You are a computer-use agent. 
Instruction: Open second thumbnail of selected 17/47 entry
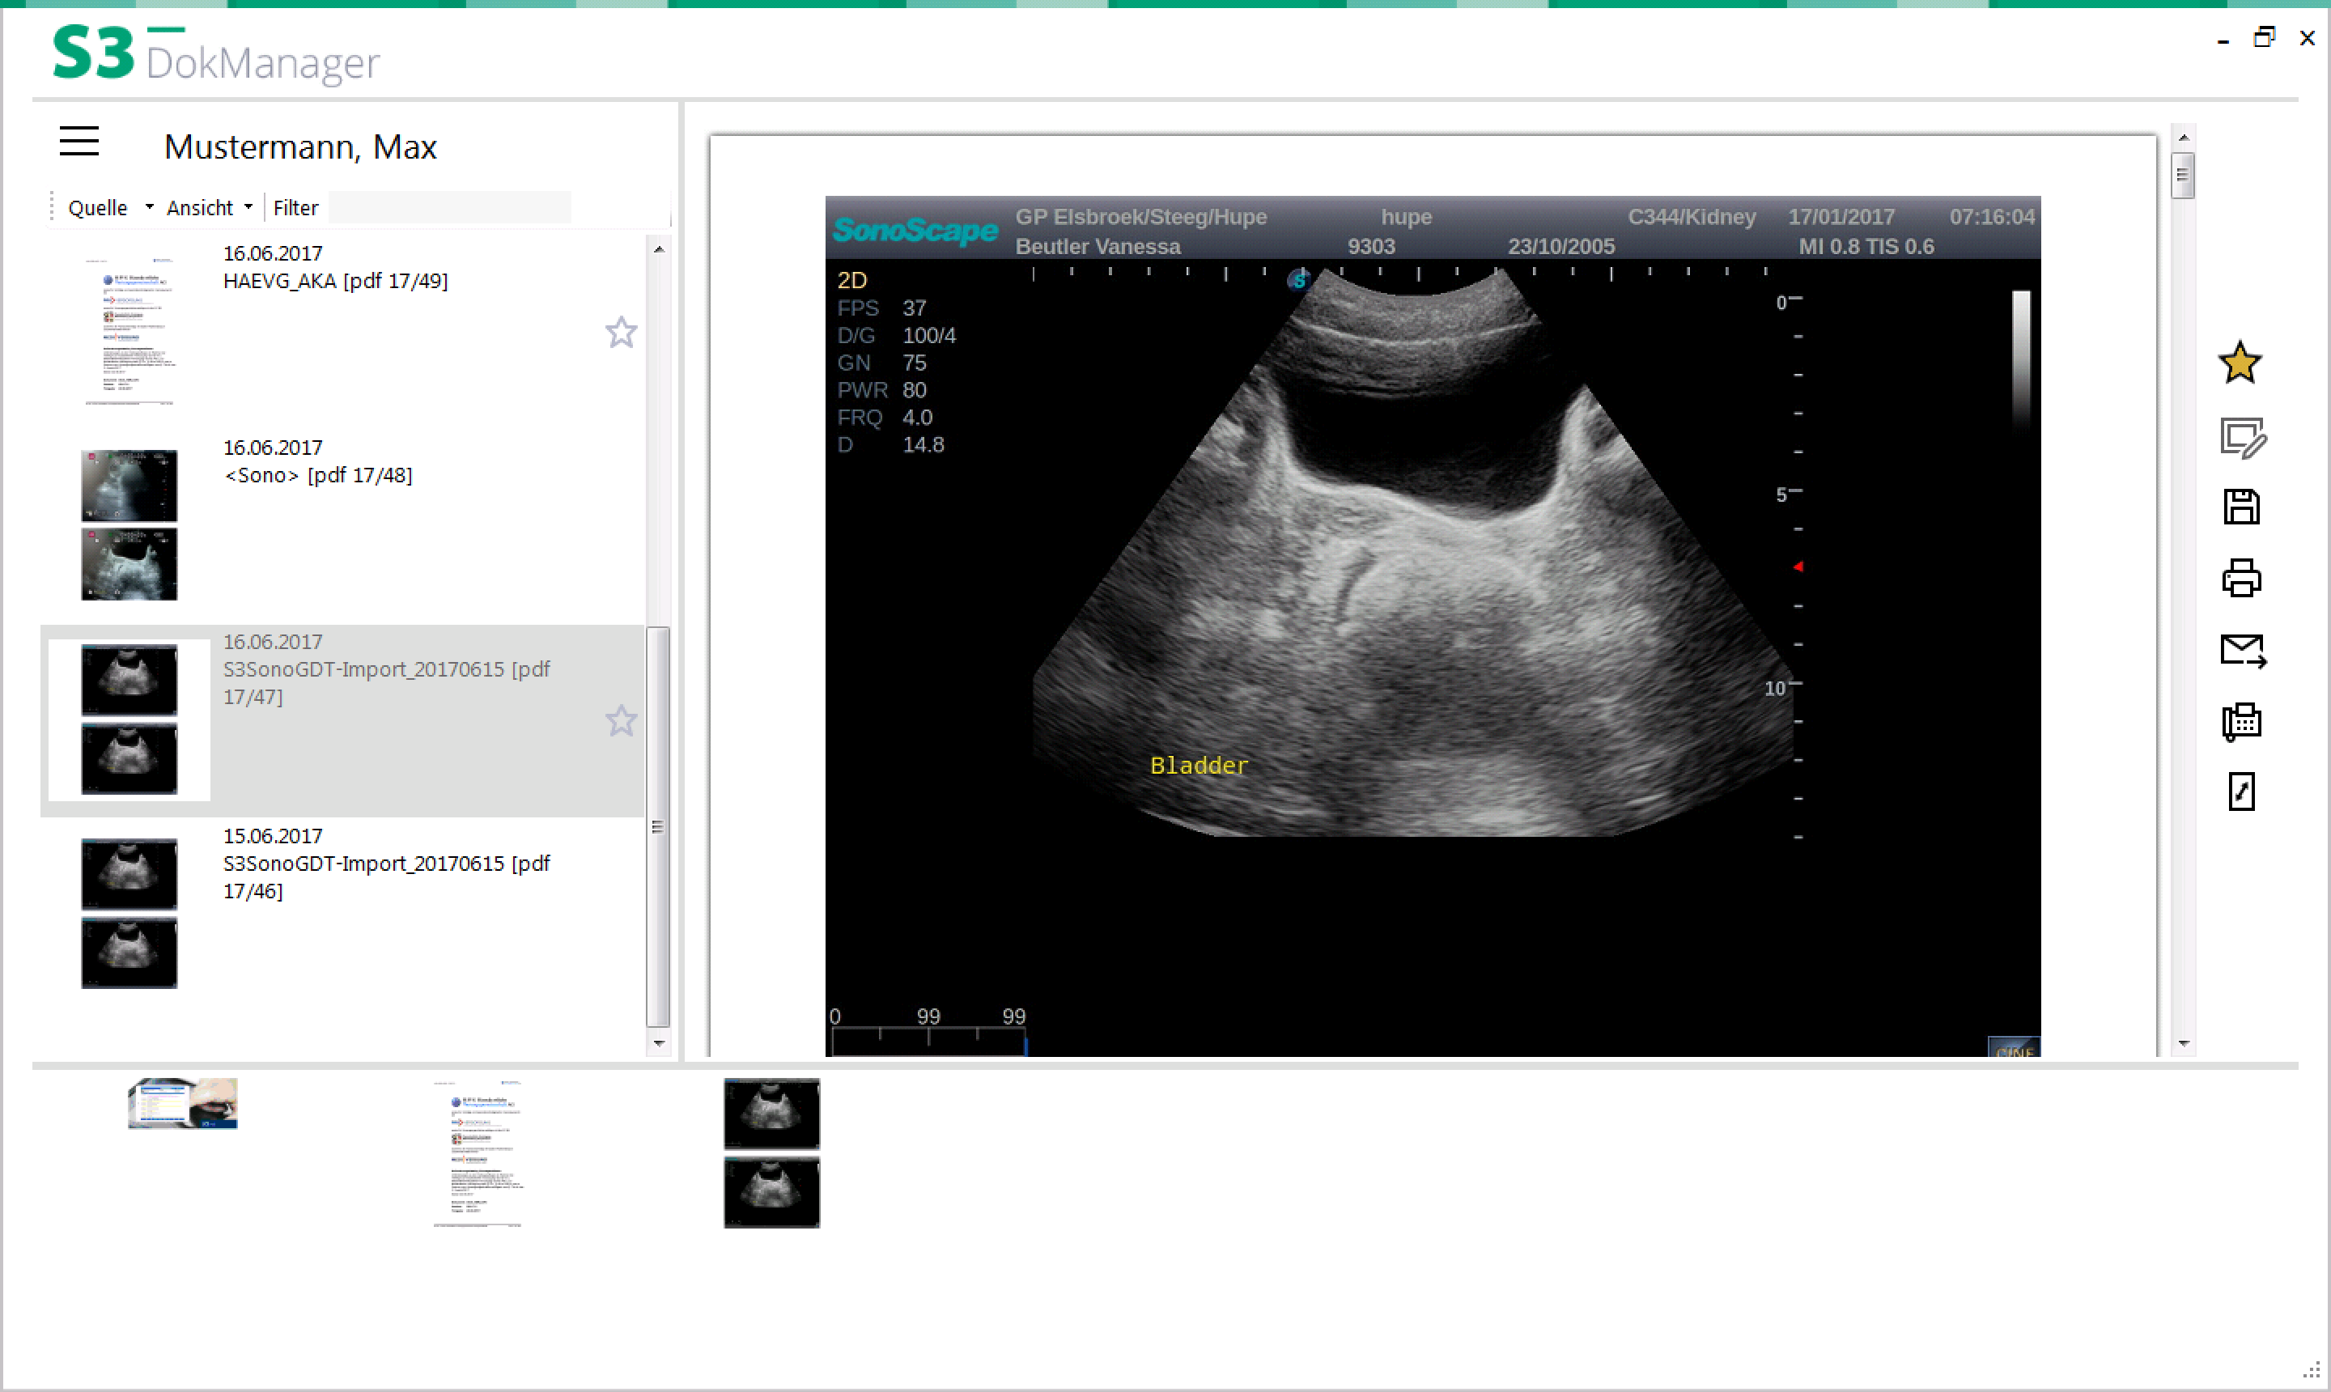pos(129,758)
